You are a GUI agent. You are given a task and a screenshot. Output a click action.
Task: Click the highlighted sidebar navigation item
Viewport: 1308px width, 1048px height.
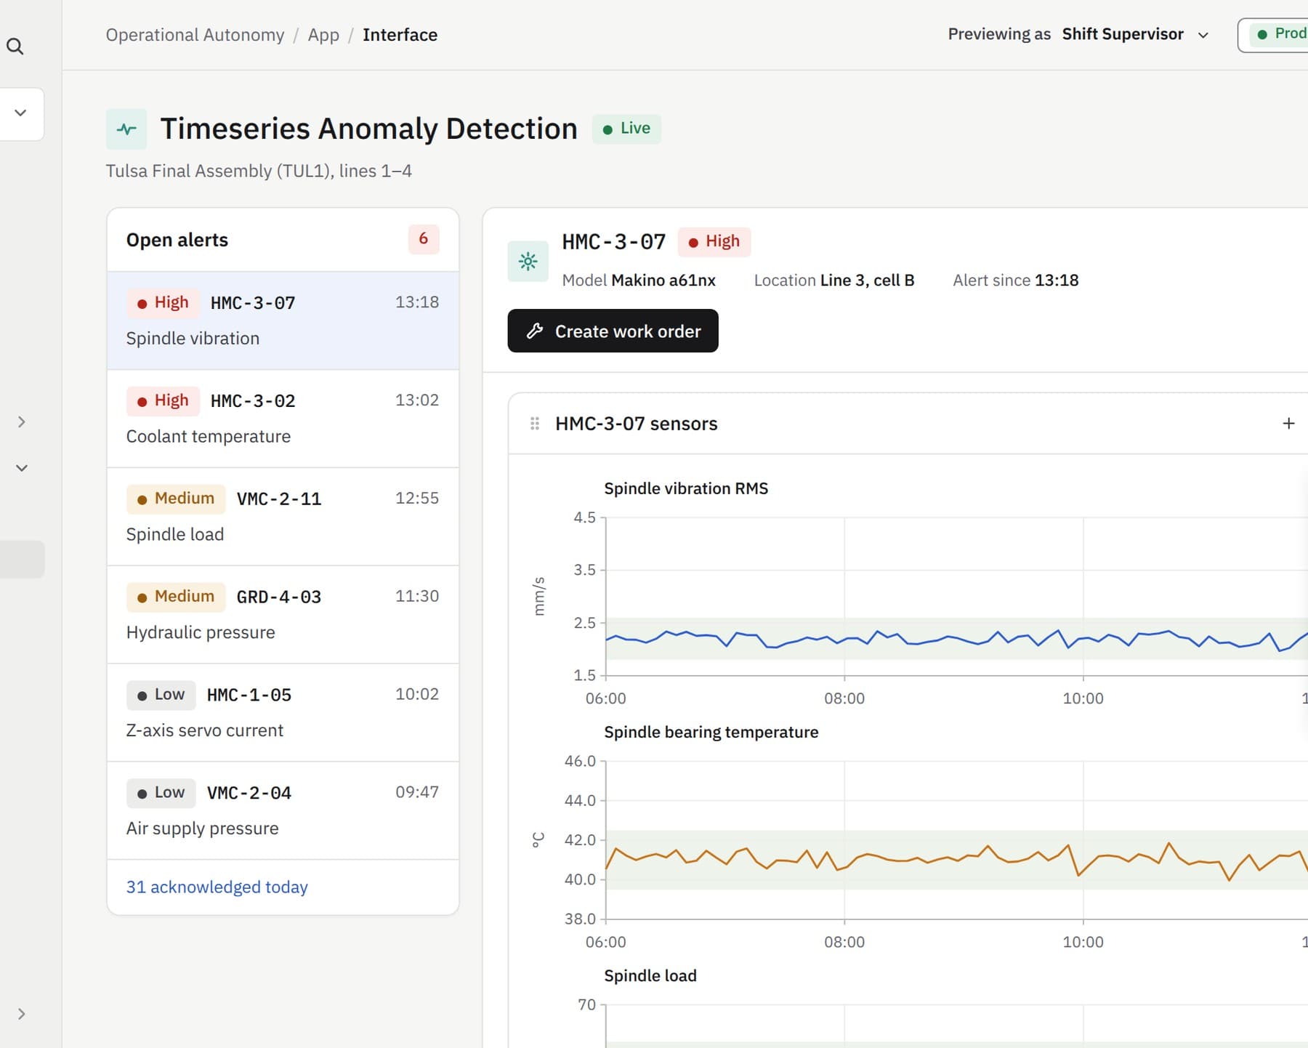22,560
